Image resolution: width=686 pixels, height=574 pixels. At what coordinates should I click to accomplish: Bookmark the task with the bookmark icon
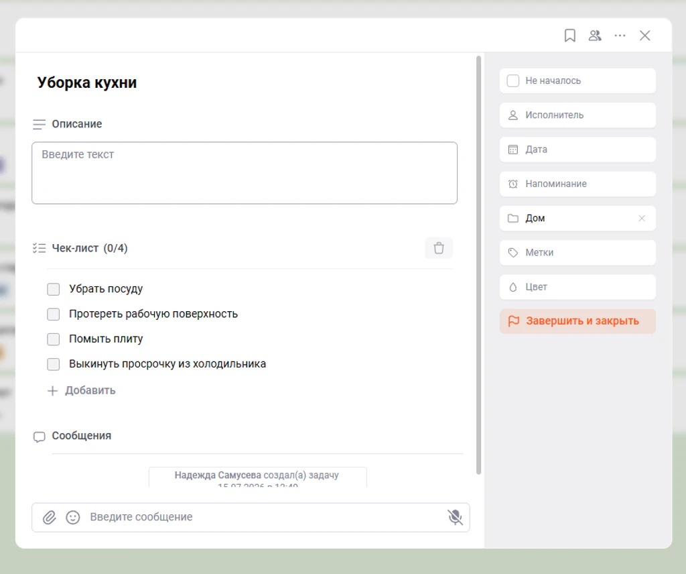[569, 36]
